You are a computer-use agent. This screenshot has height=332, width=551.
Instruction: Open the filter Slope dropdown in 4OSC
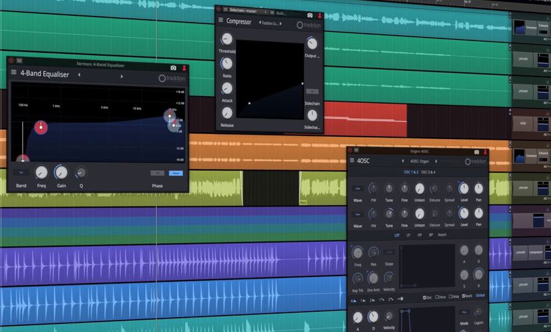pos(389,252)
